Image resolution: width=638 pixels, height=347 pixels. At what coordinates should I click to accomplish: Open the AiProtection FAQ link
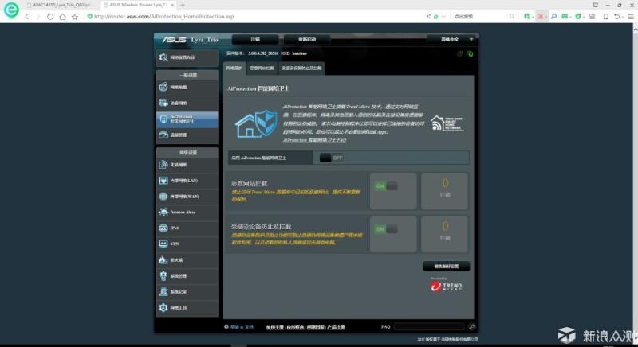click(314, 140)
